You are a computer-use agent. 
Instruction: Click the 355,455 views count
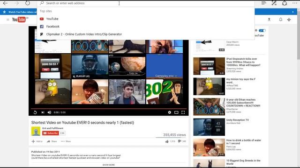(174, 135)
